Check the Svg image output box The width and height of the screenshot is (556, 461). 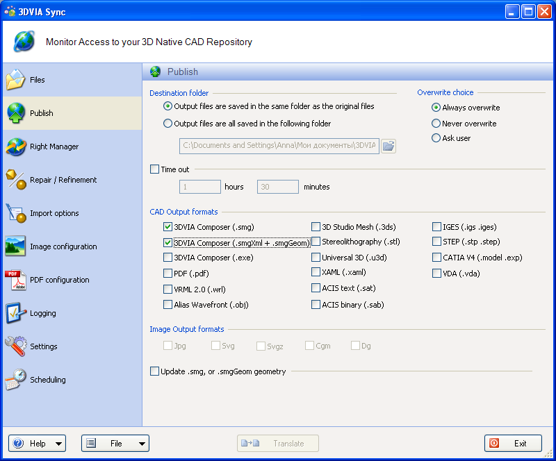[215, 346]
